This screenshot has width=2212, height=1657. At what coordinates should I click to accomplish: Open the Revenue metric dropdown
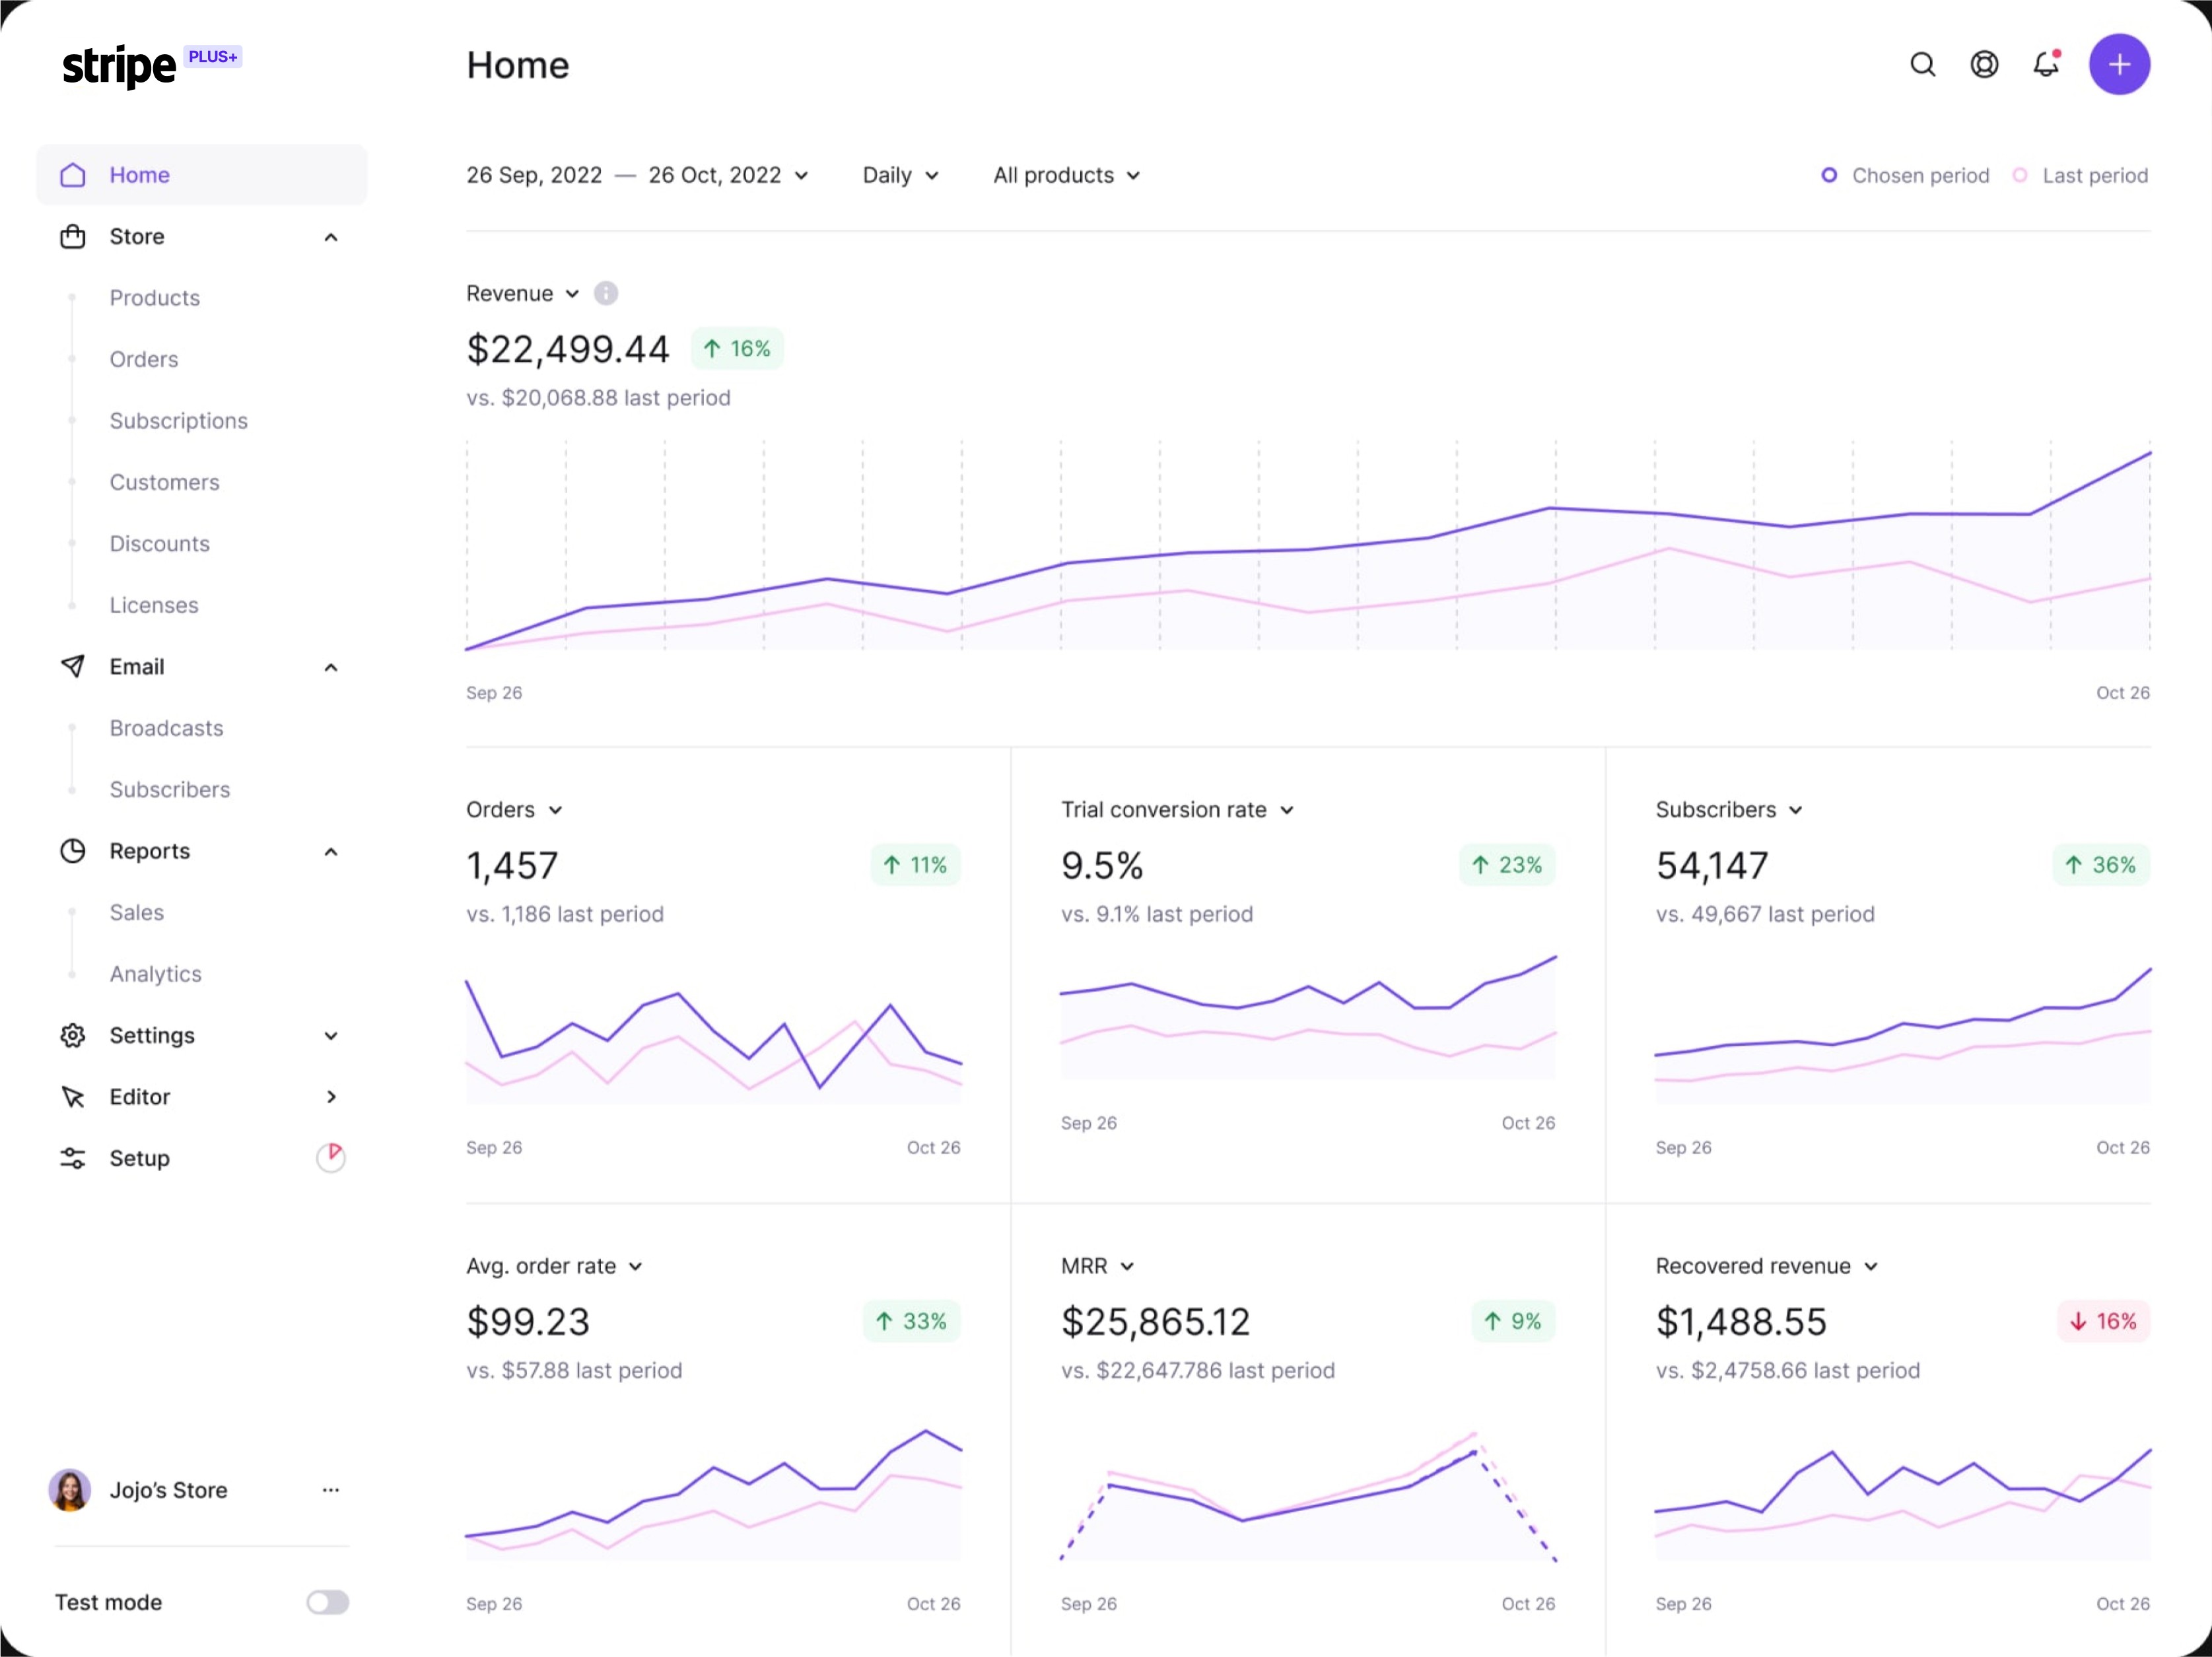[x=522, y=293]
